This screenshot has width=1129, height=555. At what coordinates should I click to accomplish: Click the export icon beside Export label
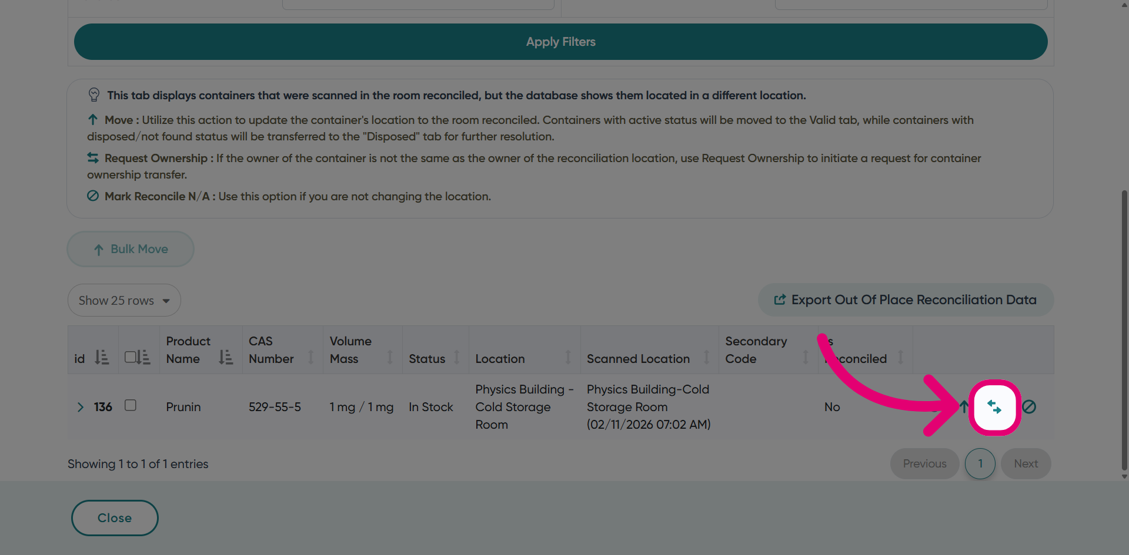coord(780,300)
